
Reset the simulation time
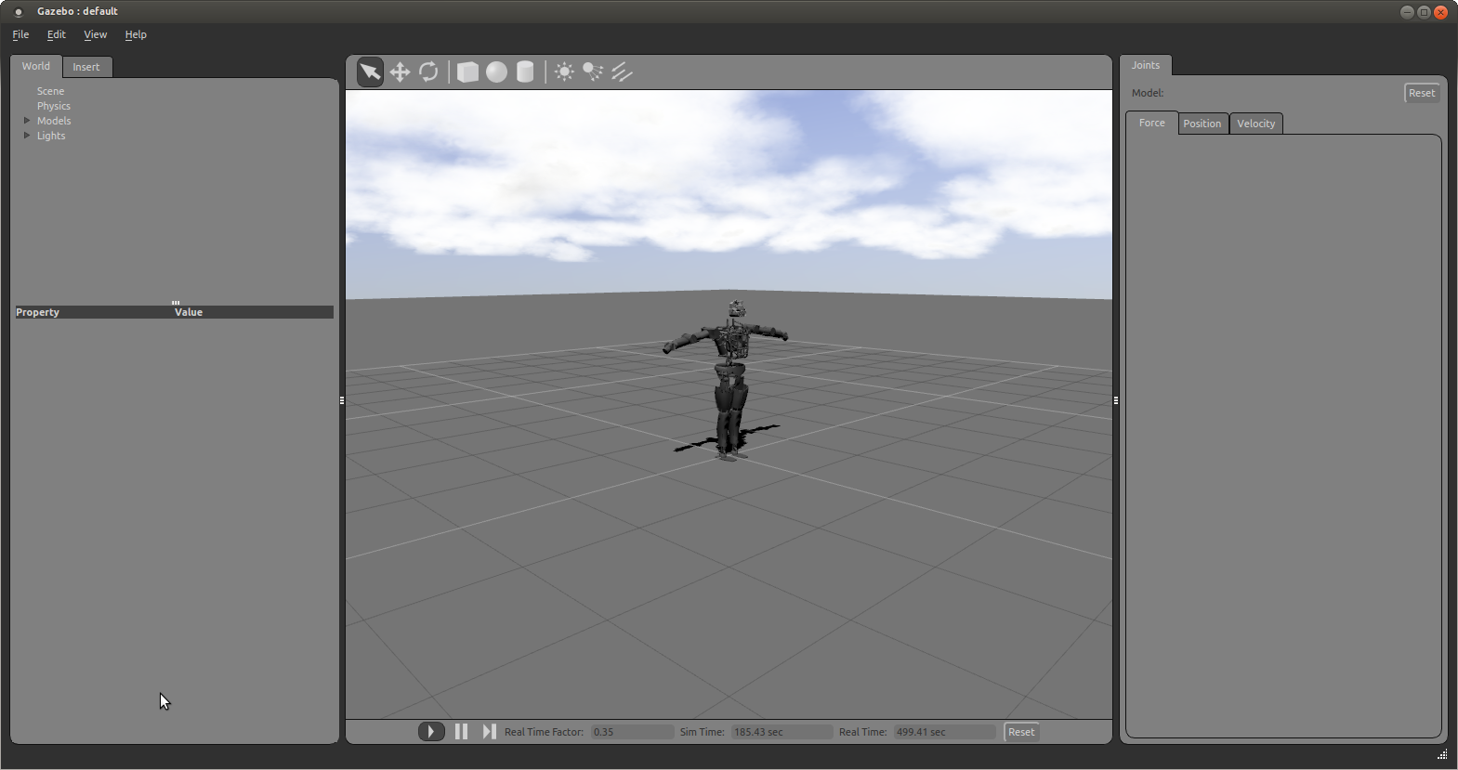point(1020,732)
